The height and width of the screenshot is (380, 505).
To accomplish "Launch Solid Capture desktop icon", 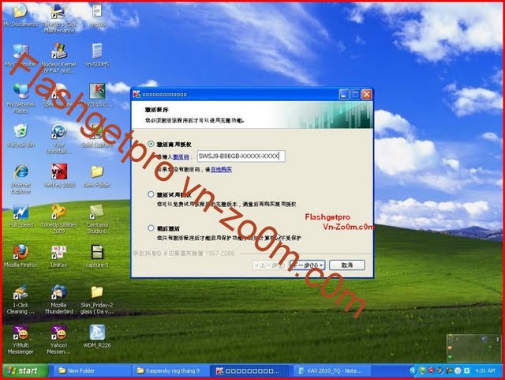I will coord(97,135).
